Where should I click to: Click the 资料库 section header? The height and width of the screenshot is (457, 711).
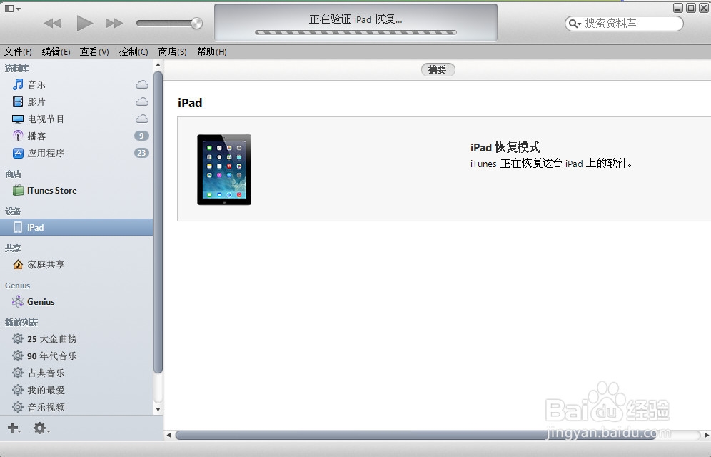(x=17, y=68)
